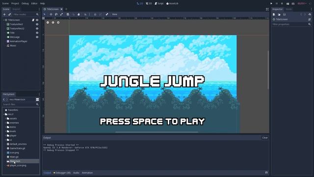Play the edited scene with the clapper icon

288,3
